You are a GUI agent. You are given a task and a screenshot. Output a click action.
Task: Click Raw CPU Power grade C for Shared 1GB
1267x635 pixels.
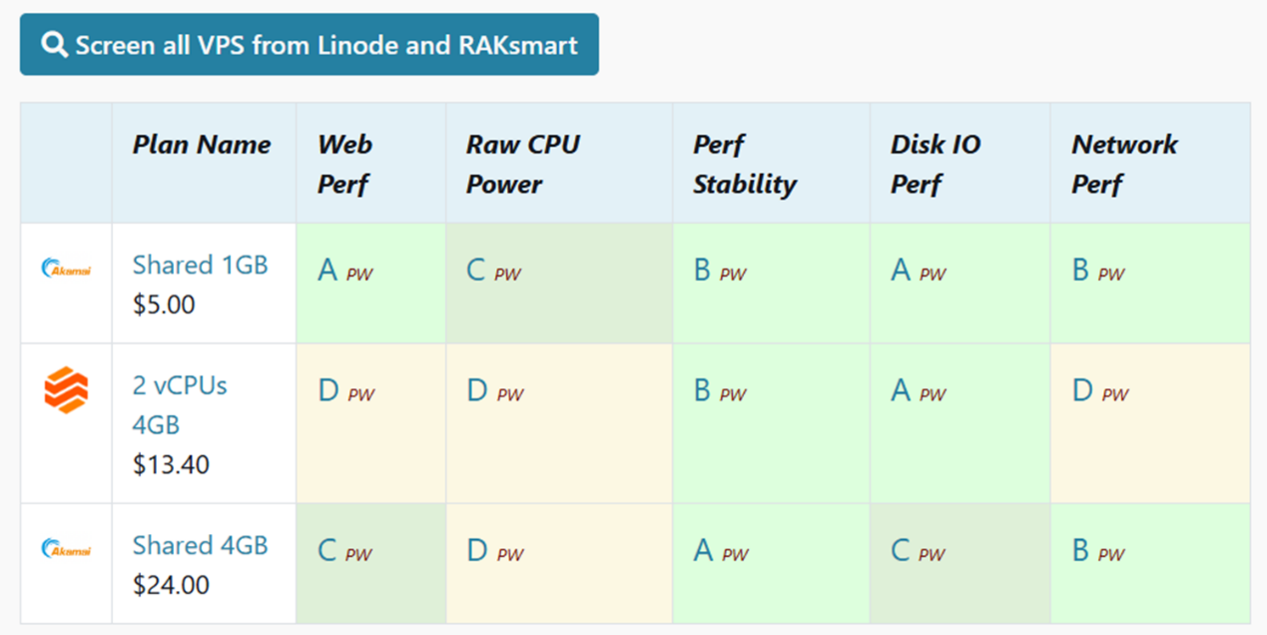[476, 271]
